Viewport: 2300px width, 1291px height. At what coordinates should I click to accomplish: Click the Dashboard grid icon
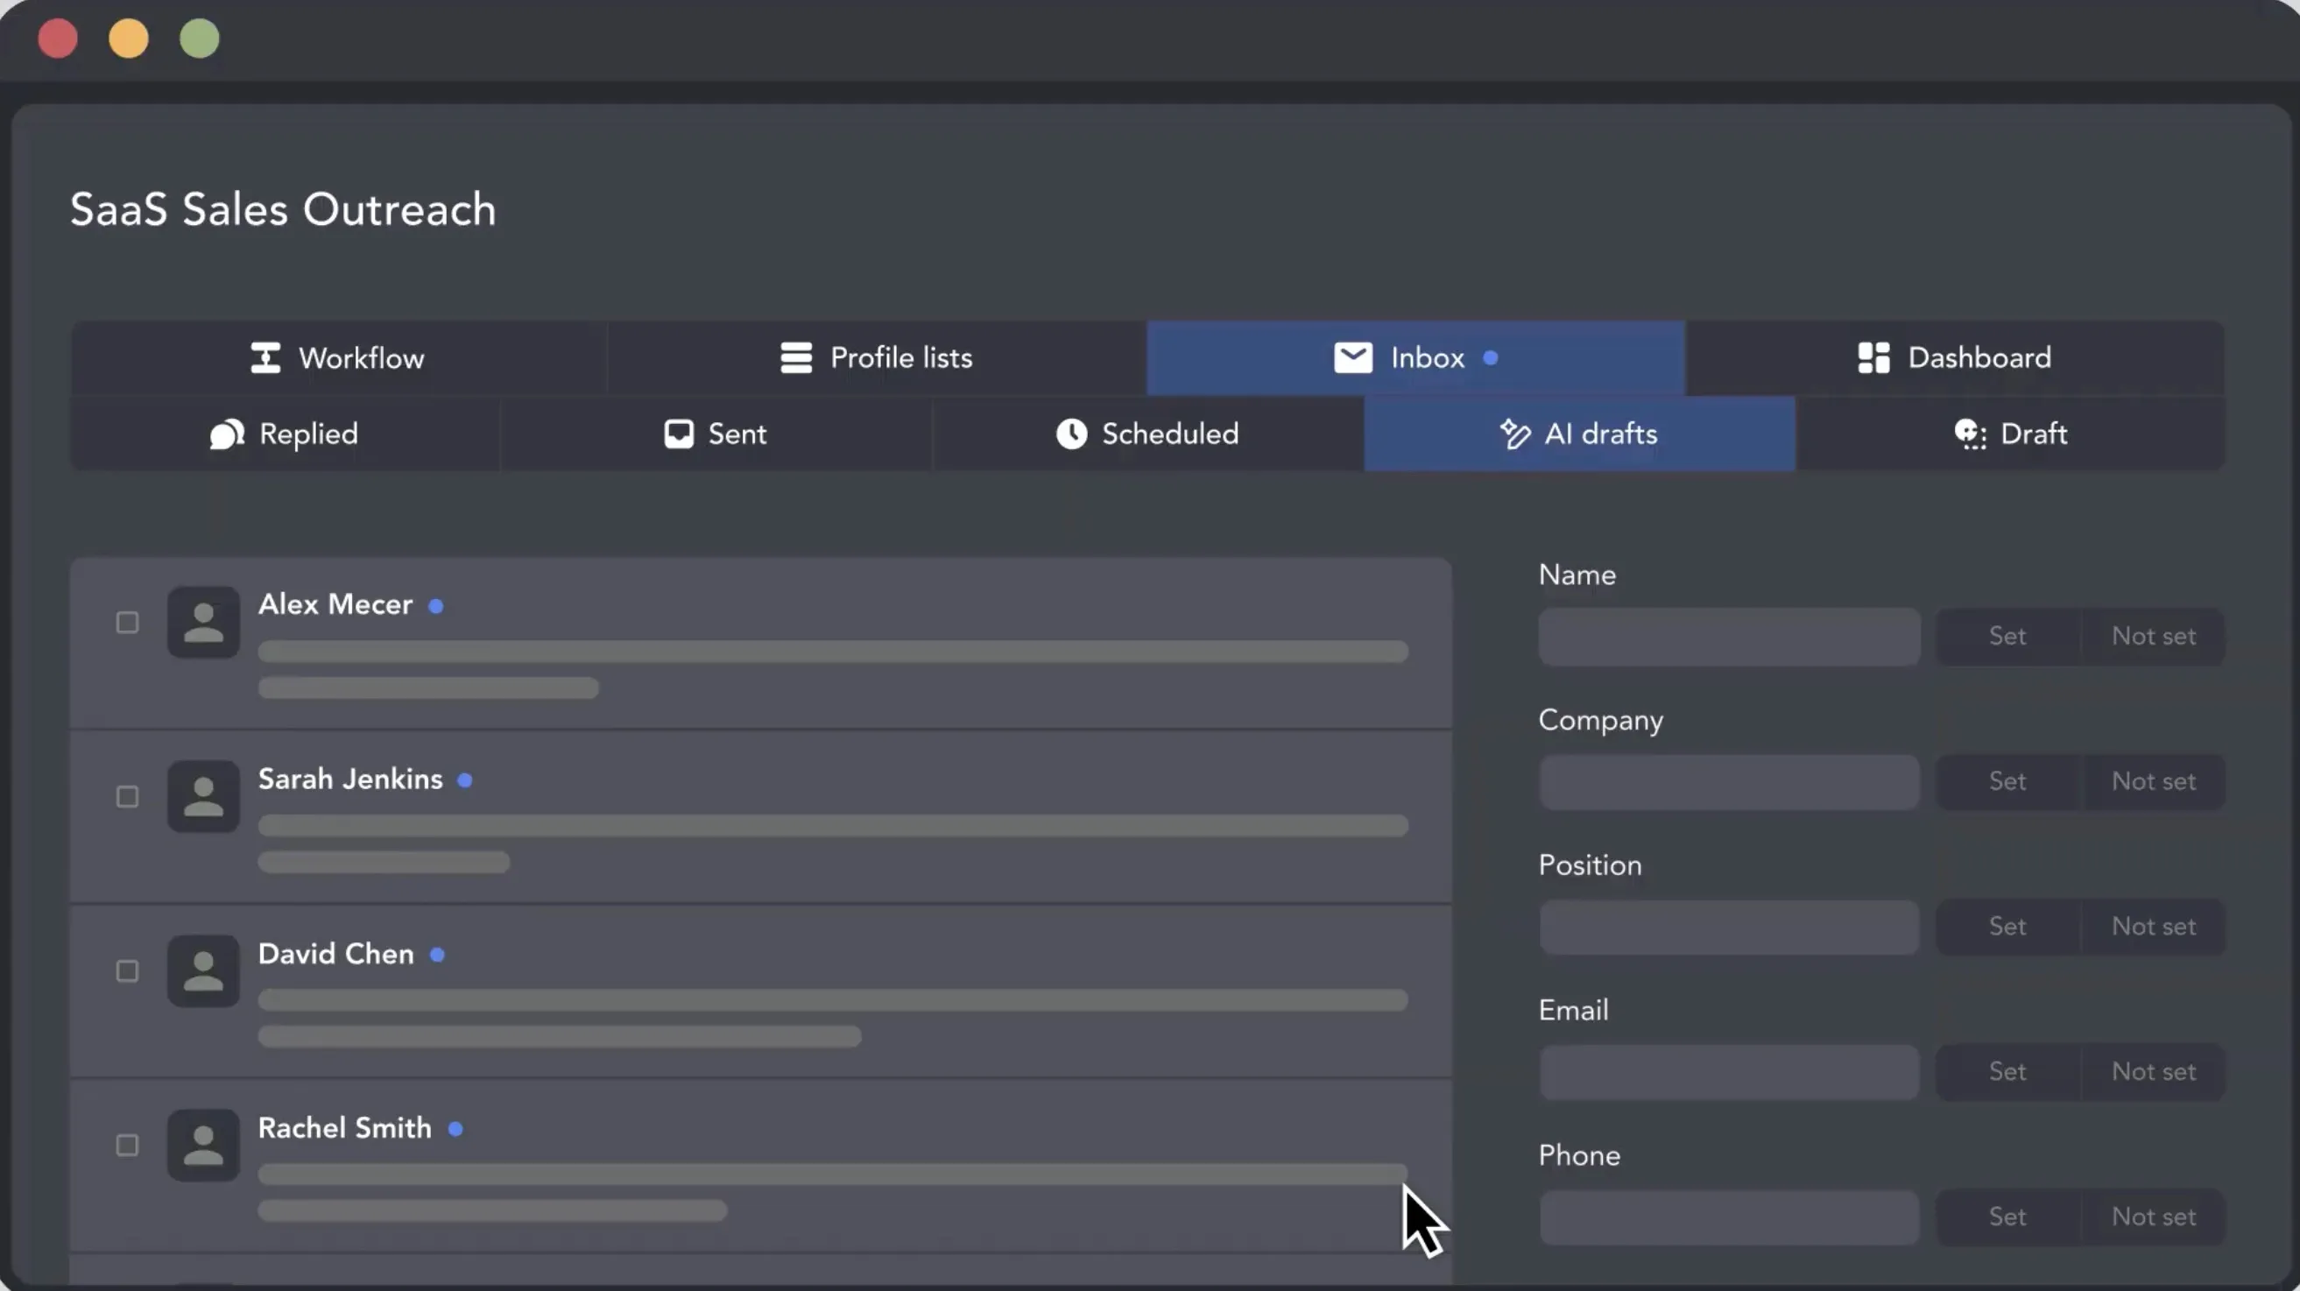point(1874,358)
